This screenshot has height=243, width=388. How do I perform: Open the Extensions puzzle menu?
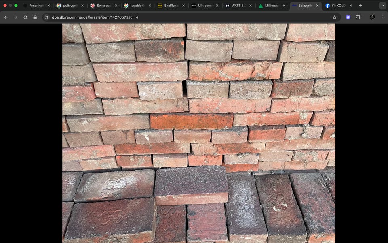[x=358, y=17]
